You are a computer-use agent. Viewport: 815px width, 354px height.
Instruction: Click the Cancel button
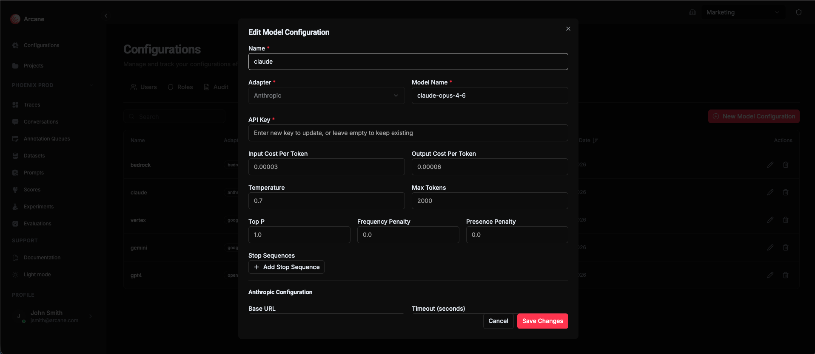tap(498, 321)
